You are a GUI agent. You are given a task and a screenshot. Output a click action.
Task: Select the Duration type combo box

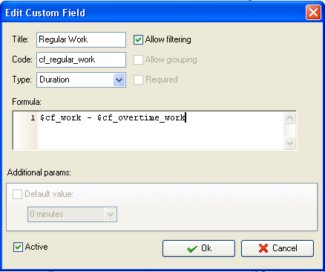81,80
